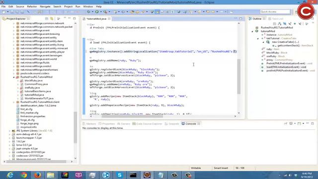Click the green Run button in toolbar
The height and width of the screenshot is (179, 318).
coord(97,12)
